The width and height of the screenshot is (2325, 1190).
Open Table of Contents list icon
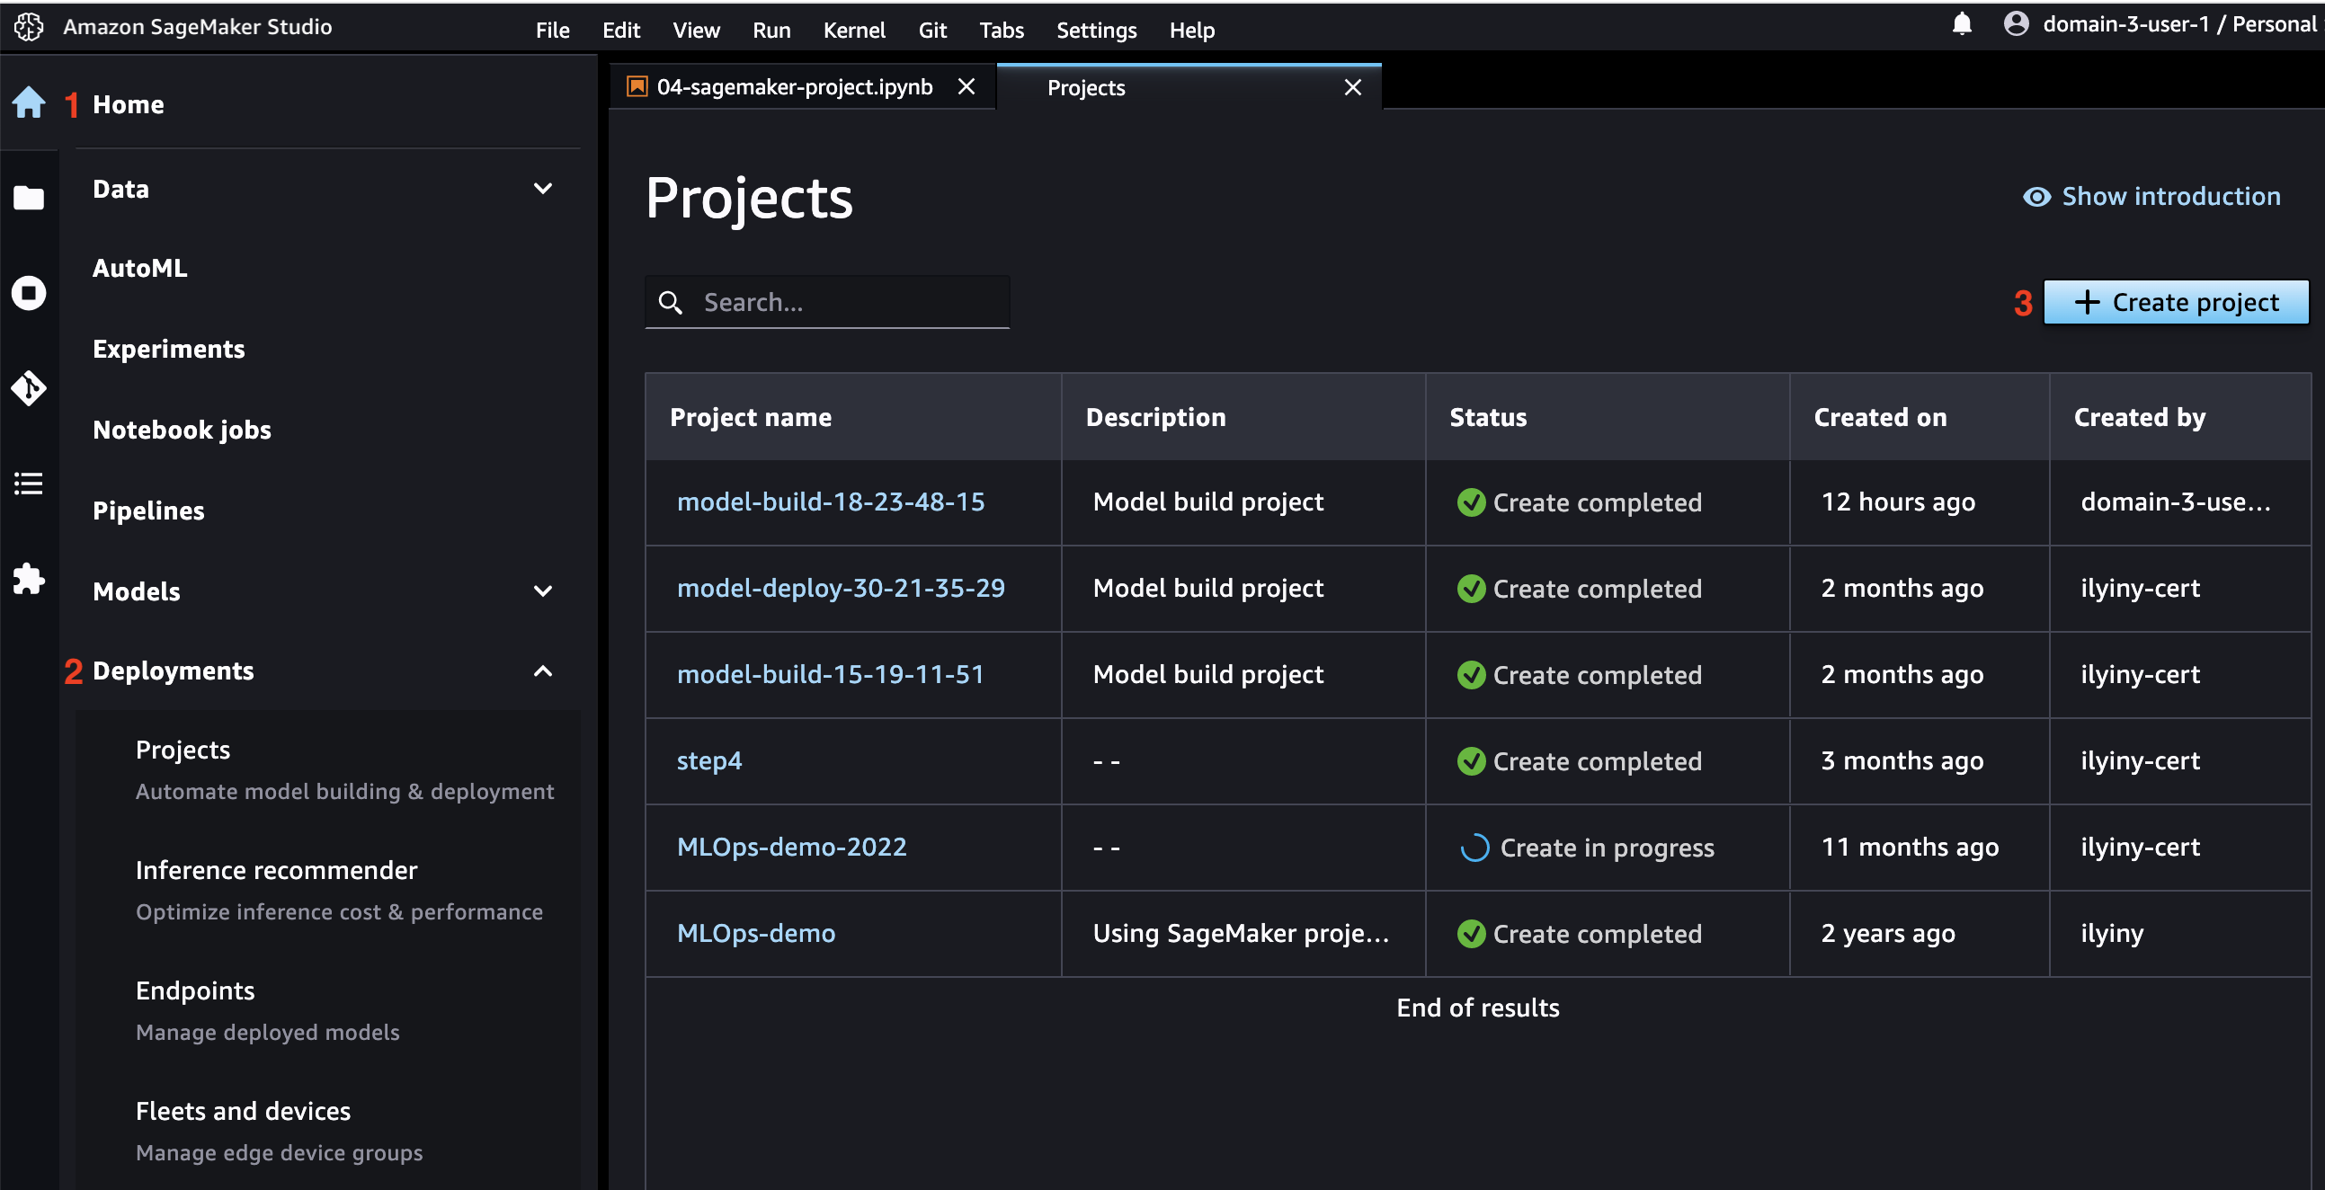pyautogui.click(x=29, y=484)
